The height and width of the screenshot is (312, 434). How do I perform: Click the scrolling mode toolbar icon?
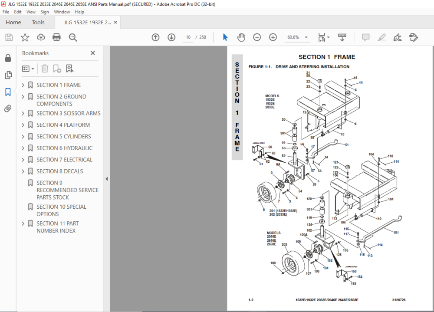click(342, 37)
